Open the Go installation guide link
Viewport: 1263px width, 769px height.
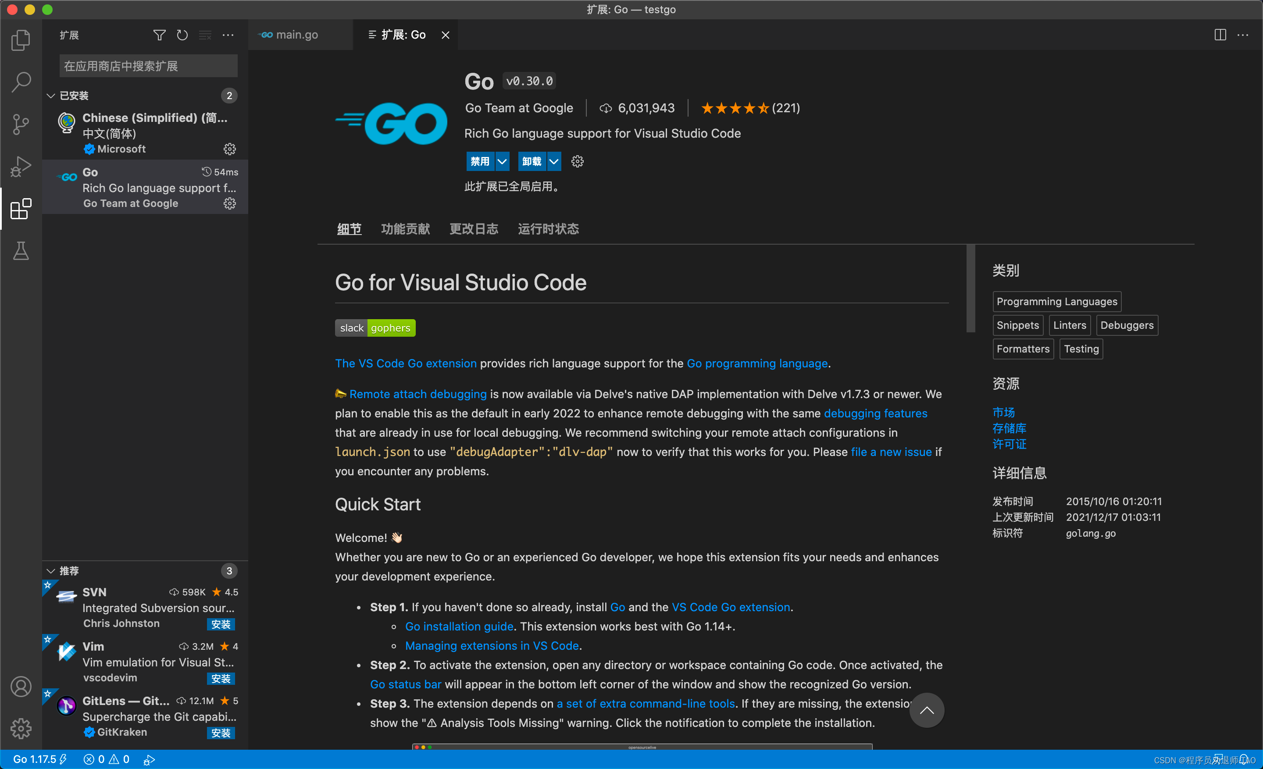[x=459, y=626]
